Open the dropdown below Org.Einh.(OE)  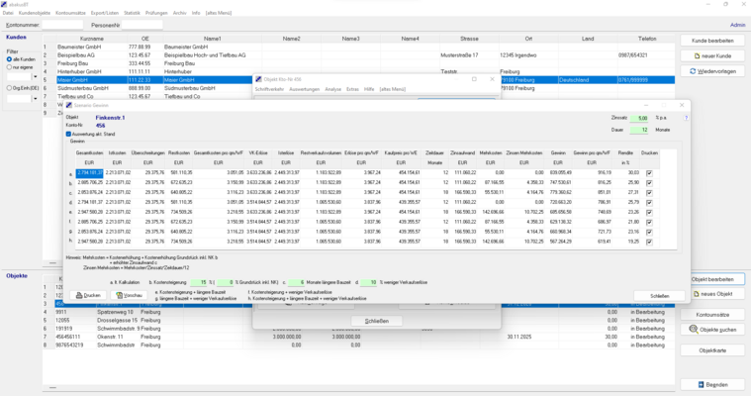(x=36, y=98)
